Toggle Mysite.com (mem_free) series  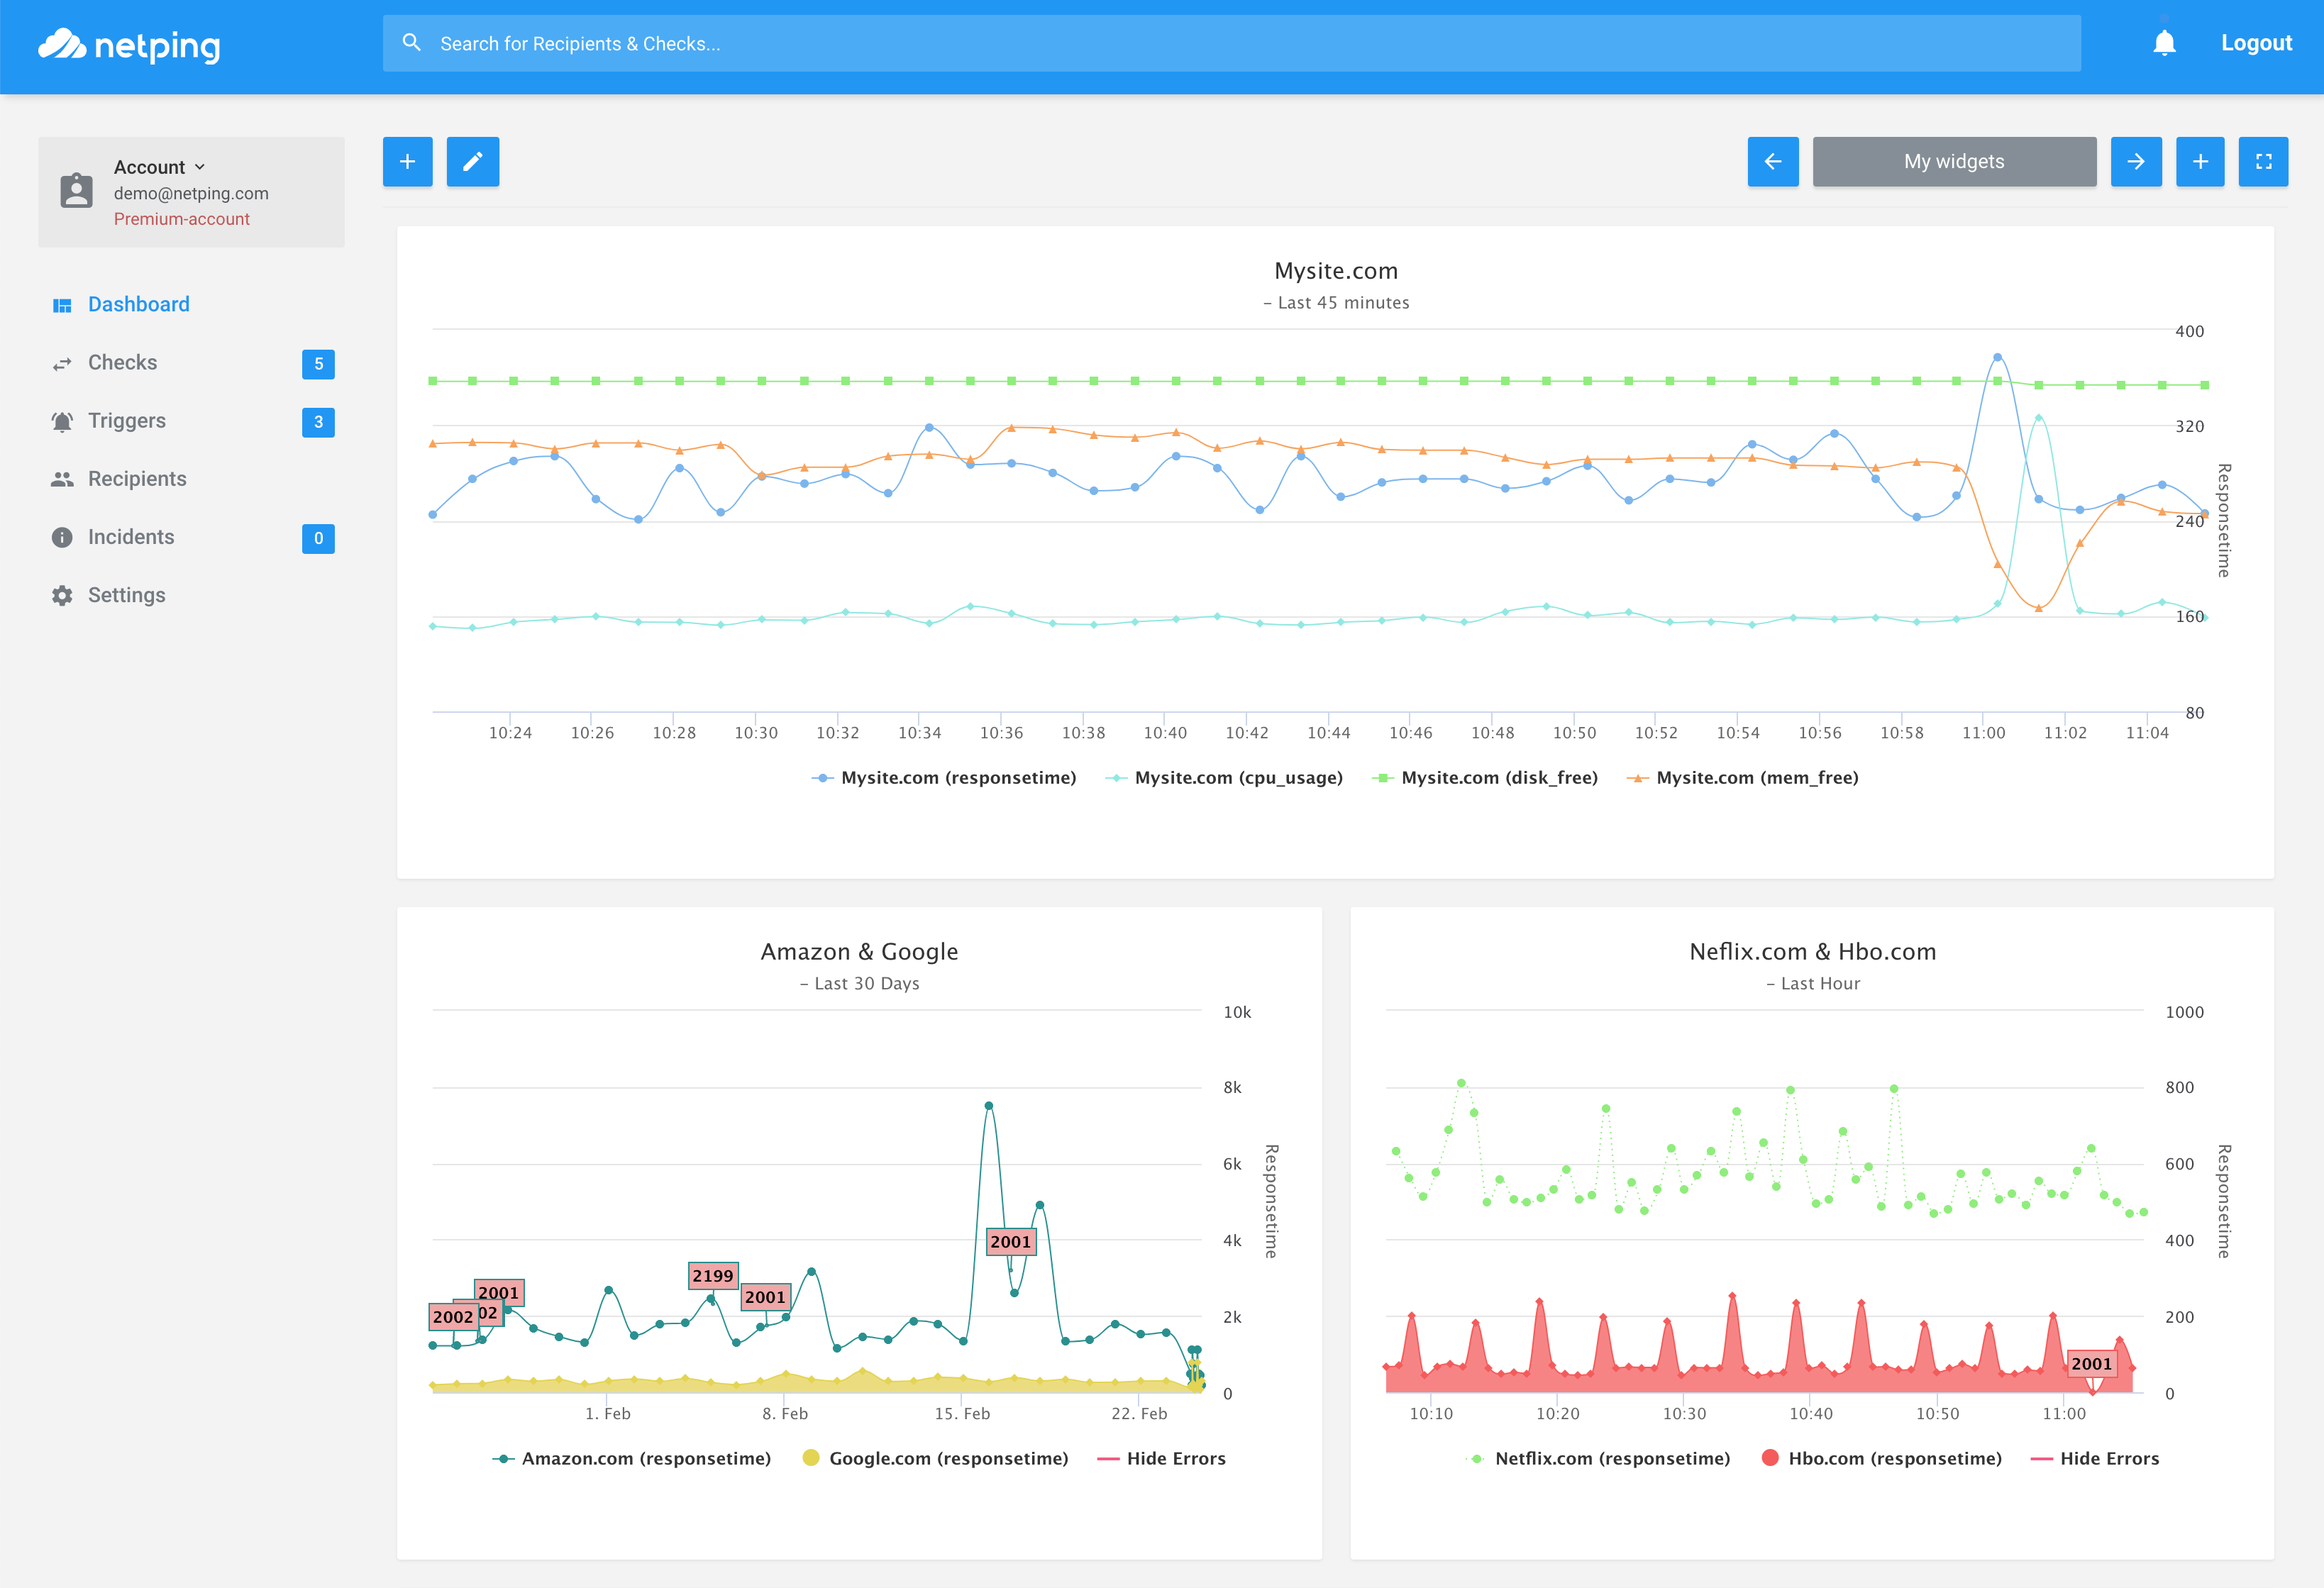coord(1742,777)
